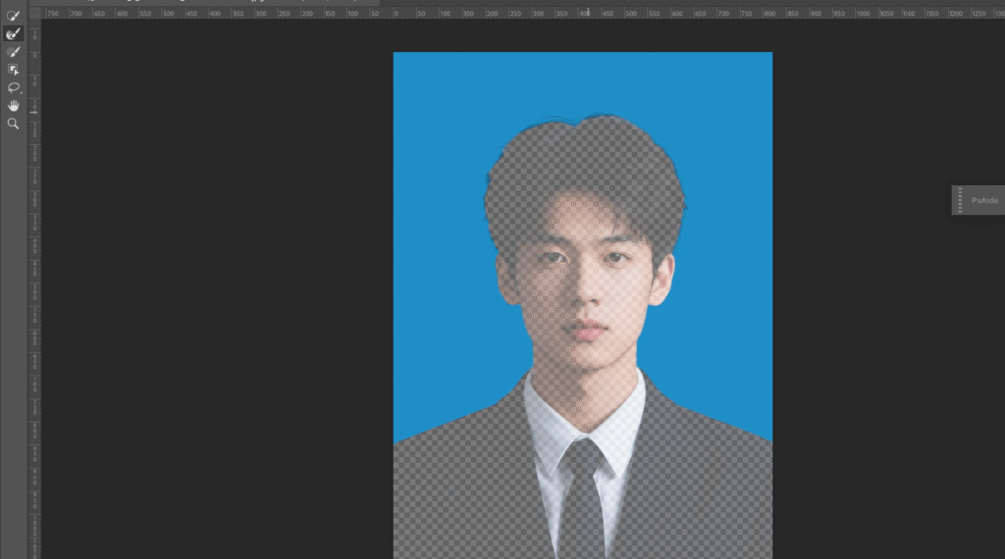This screenshot has height=559, width=1005.
Task: Click the ruler origin corner box
Action: [x=34, y=14]
